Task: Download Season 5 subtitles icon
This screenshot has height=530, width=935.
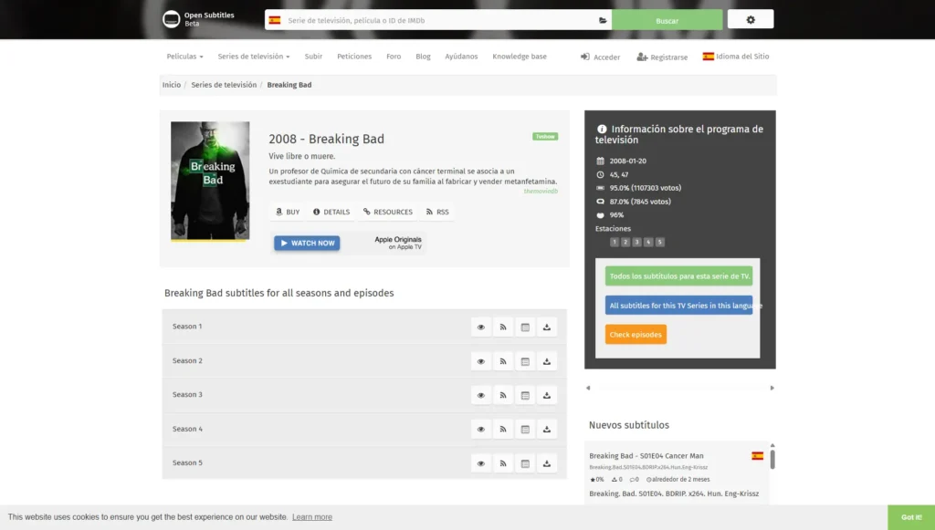Action: 547,463
